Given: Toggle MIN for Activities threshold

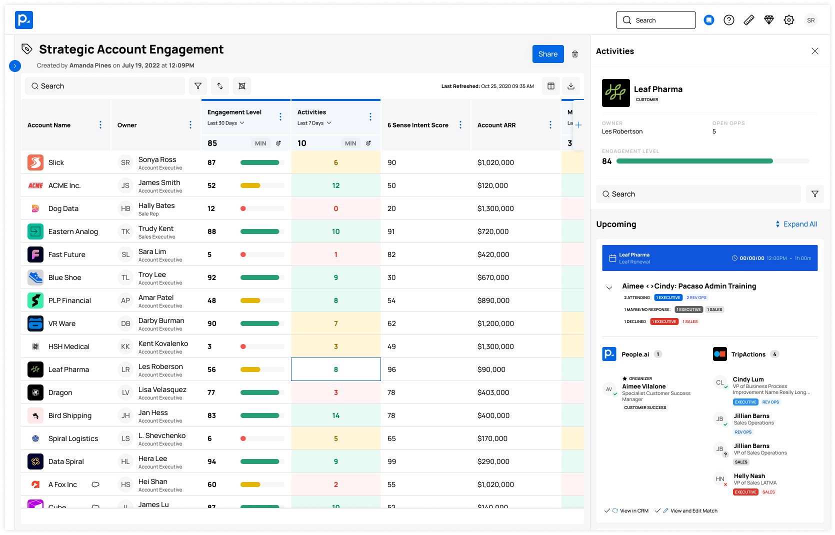Looking at the screenshot, I should pyautogui.click(x=350, y=143).
